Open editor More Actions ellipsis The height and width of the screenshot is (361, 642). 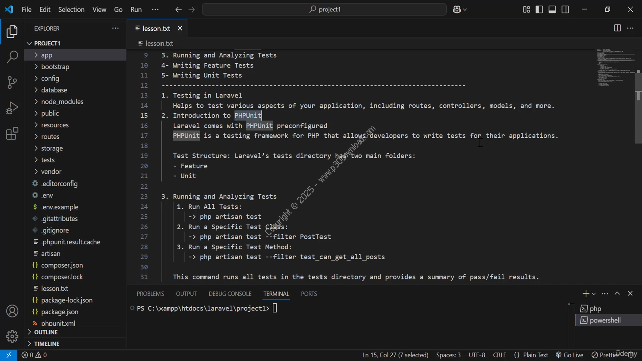coord(630,28)
